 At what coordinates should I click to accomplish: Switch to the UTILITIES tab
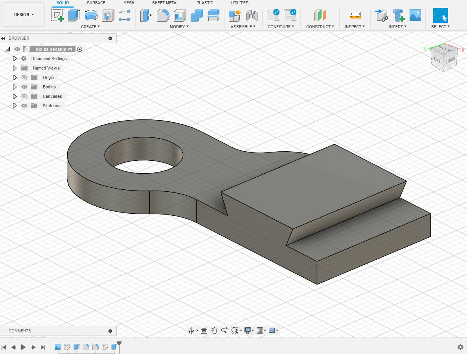239,3
